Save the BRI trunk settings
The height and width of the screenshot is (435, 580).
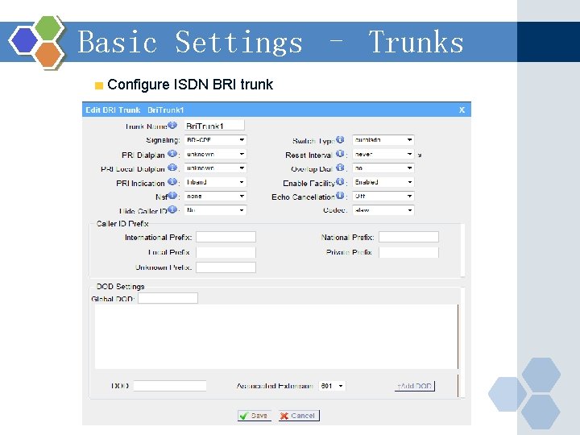click(255, 416)
